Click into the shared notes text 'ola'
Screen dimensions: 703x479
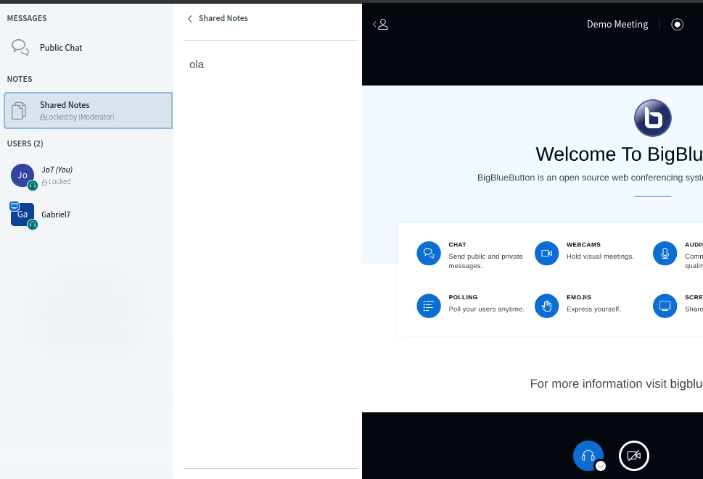[197, 64]
